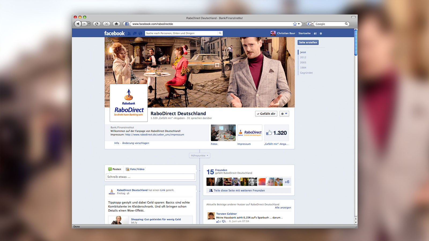Click the 'Schreib etwas ...' post field

click(x=150, y=177)
